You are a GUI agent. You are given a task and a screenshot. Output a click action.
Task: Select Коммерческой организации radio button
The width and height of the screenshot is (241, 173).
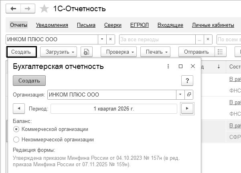[16, 129]
